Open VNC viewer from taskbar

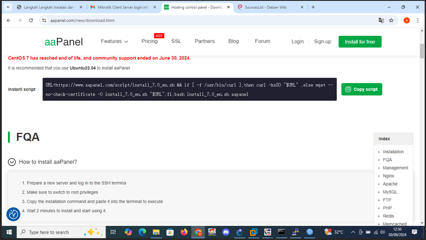click(x=268, y=232)
